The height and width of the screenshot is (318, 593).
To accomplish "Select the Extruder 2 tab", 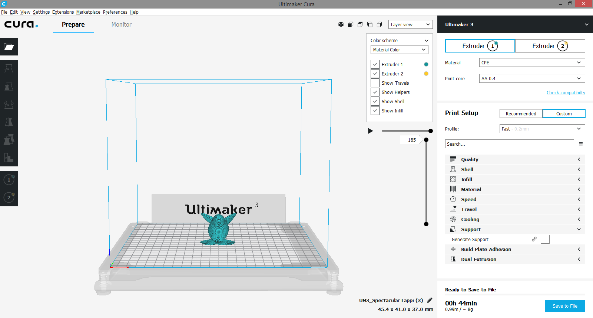I will [x=550, y=46].
